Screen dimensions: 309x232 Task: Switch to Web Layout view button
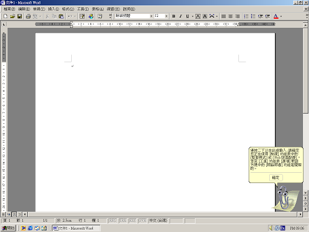(x=9, y=214)
